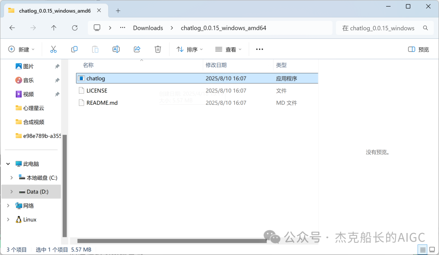Open the 查看 view dropdown
The width and height of the screenshot is (439, 255).
point(228,49)
